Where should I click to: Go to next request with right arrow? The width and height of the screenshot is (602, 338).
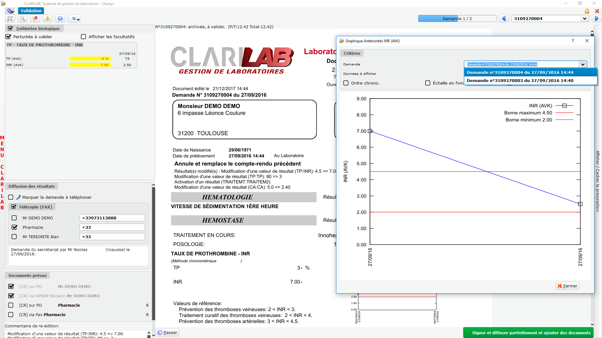(596, 18)
